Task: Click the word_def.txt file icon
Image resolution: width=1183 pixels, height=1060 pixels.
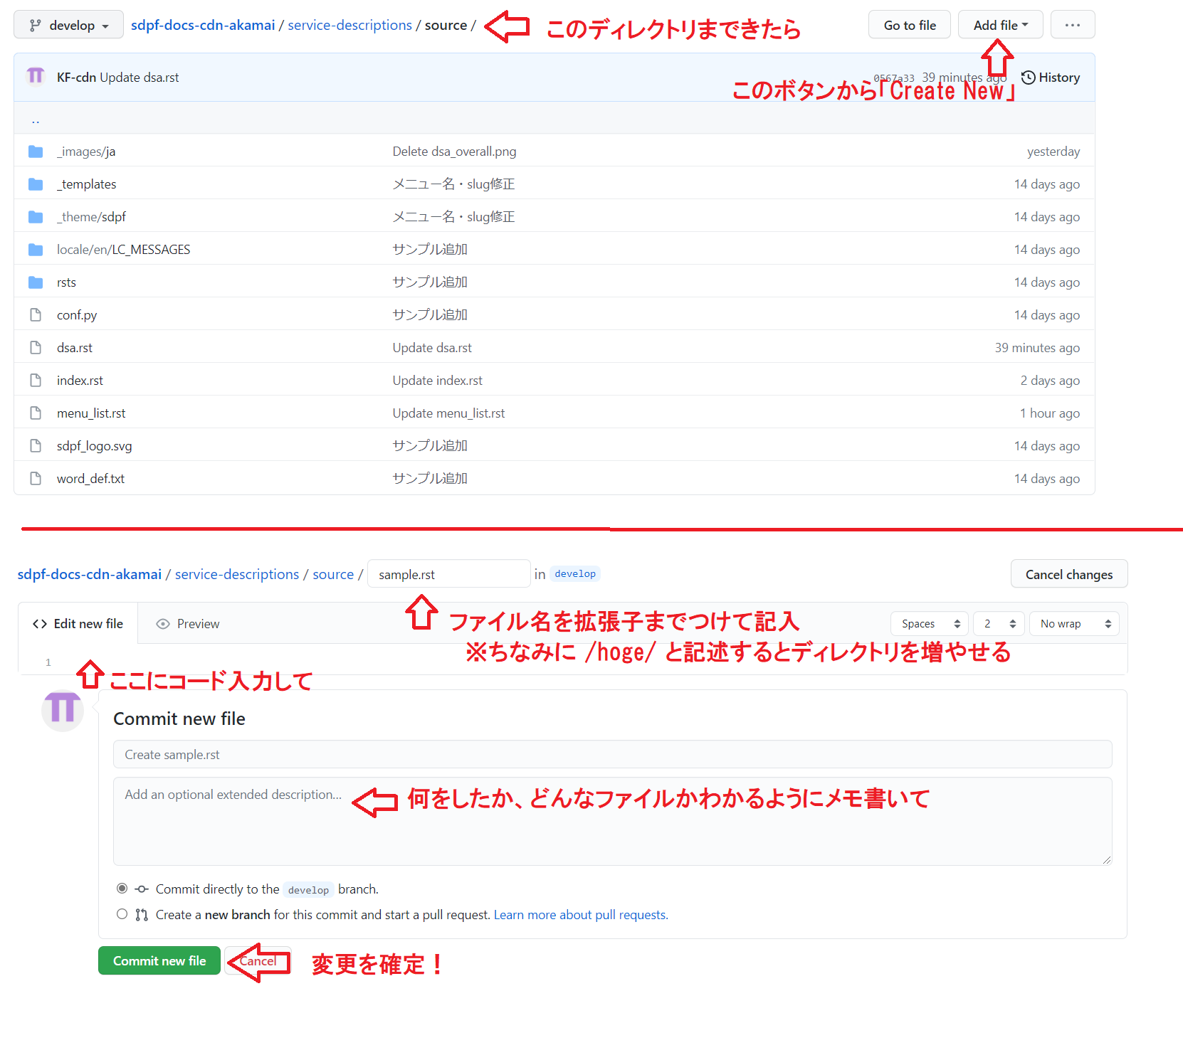Action: 36,479
